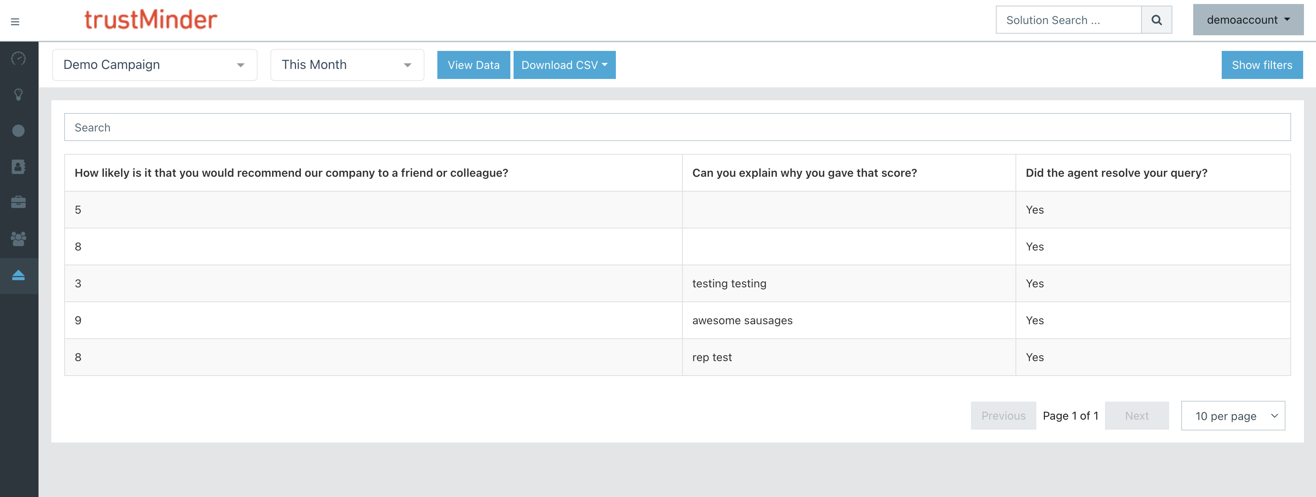1316x497 pixels.
Task: Open the dashboard speedometer icon in sidebar
Action: [18, 59]
